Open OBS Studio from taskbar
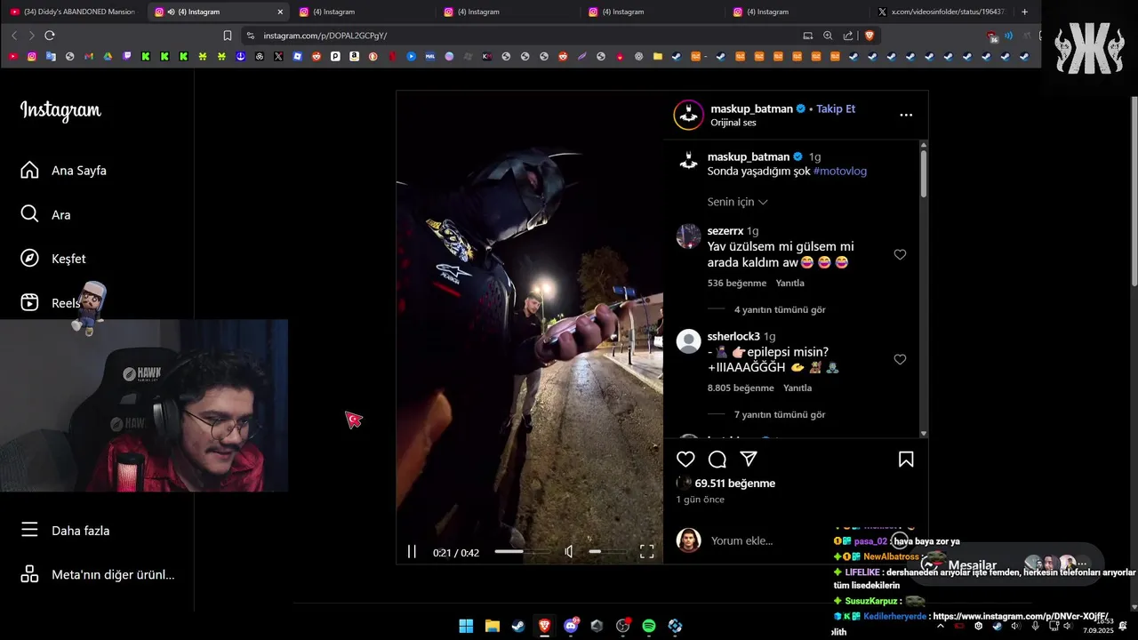This screenshot has height=640, width=1138. 622,626
